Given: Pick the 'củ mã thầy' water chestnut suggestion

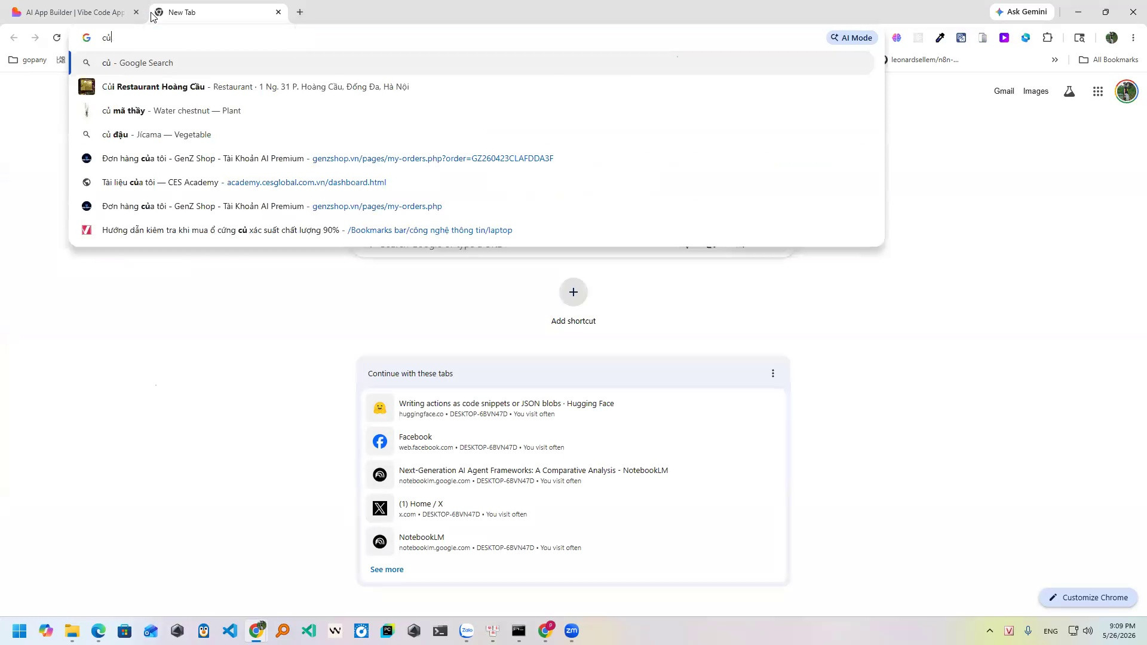Looking at the screenshot, I should pyautogui.click(x=472, y=110).
